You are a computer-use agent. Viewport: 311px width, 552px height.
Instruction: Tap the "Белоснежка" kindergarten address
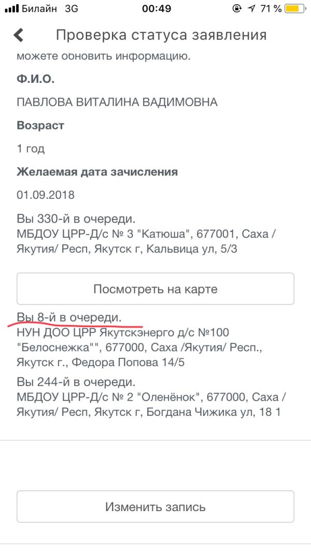pos(139,347)
